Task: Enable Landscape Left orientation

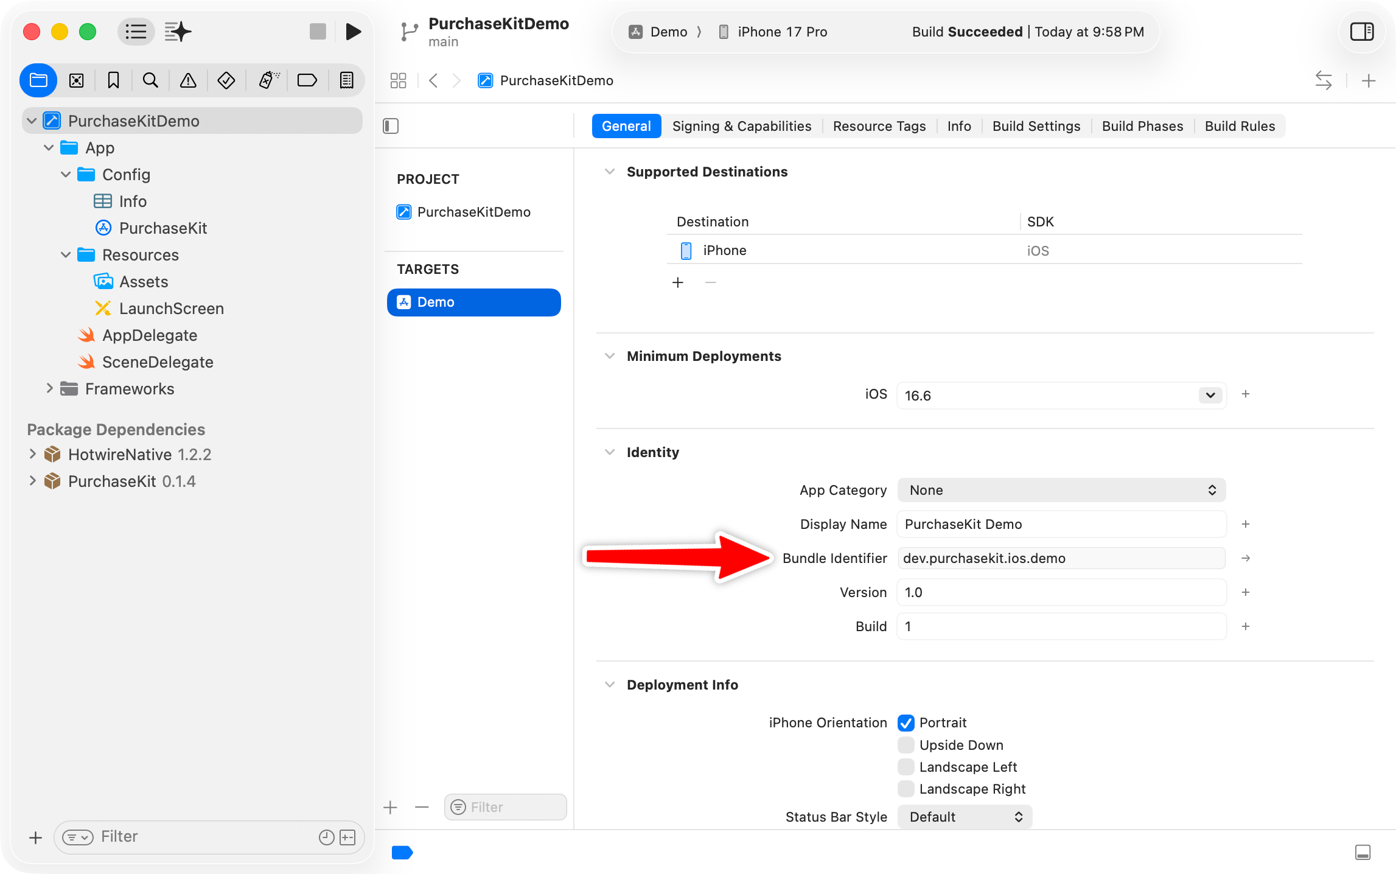Action: coord(906,767)
